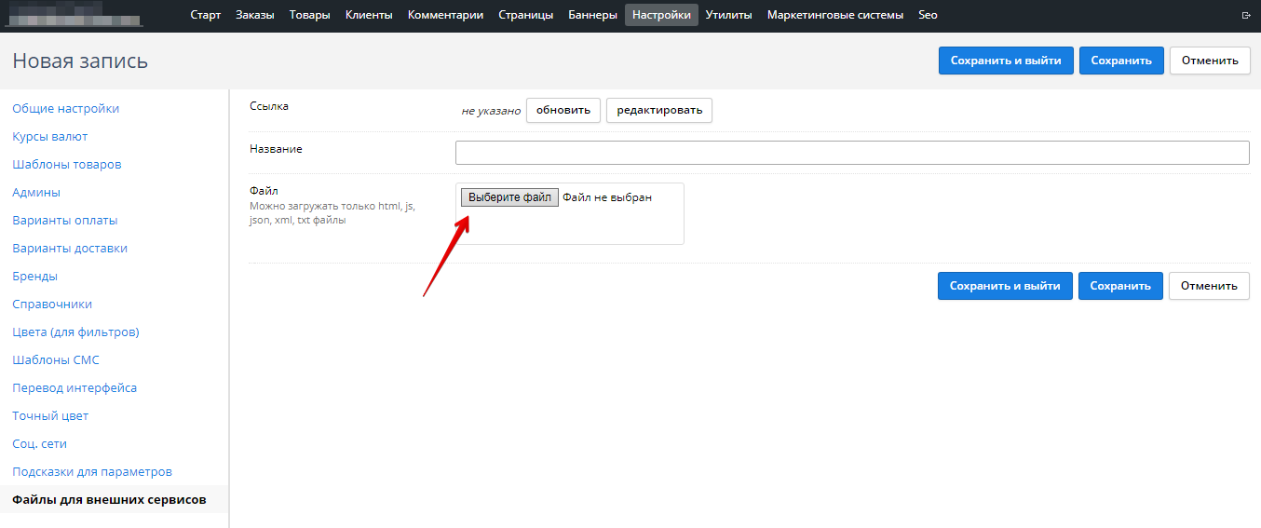Open Перевод интерфейса in sidebar
1261x528 pixels.
75,387
